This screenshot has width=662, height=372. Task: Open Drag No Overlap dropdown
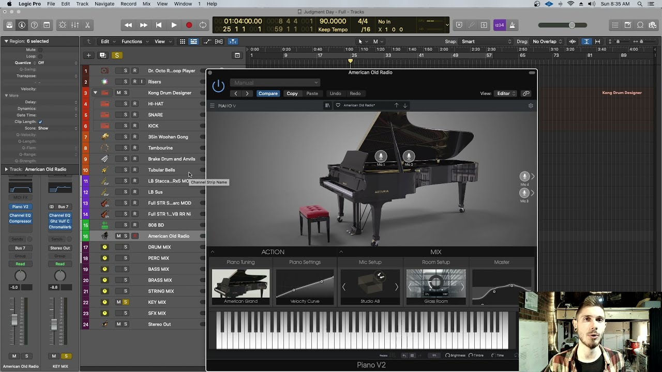pos(547,41)
